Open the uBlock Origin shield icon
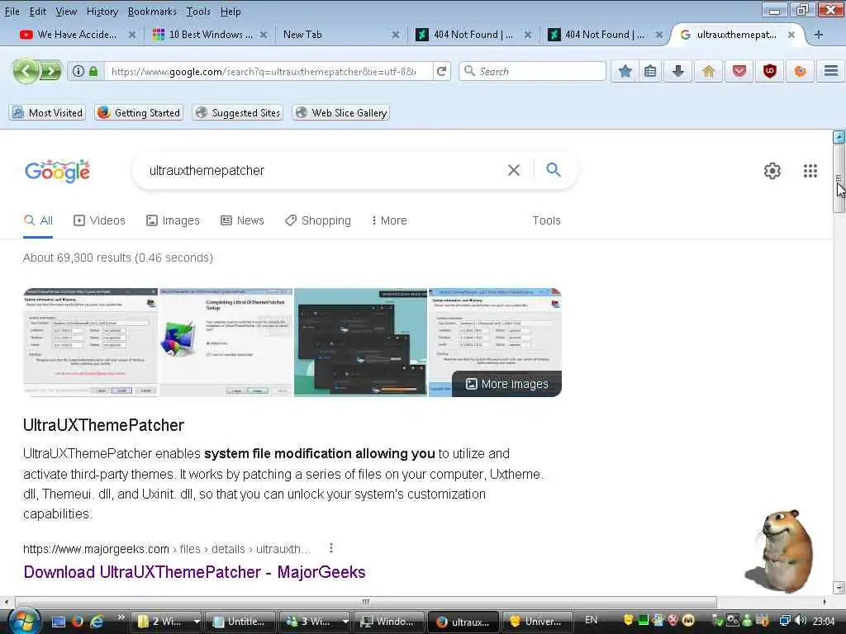This screenshot has height=634, width=846. coord(769,71)
